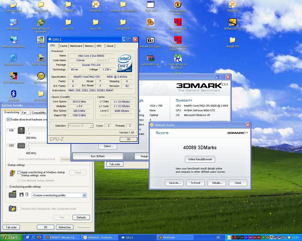Click the DE language indicator in taskbar
The height and width of the screenshot is (241, 302).
pyautogui.click(x=218, y=238)
